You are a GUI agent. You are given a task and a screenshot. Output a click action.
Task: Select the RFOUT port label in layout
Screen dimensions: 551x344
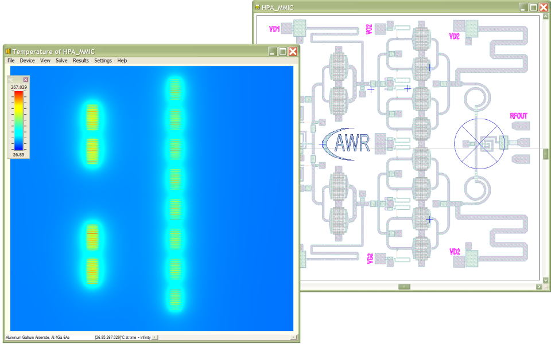(518, 116)
